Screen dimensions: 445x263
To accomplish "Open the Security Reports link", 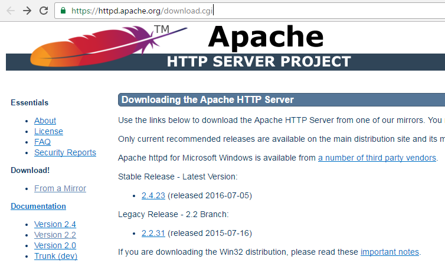I will (66, 152).
